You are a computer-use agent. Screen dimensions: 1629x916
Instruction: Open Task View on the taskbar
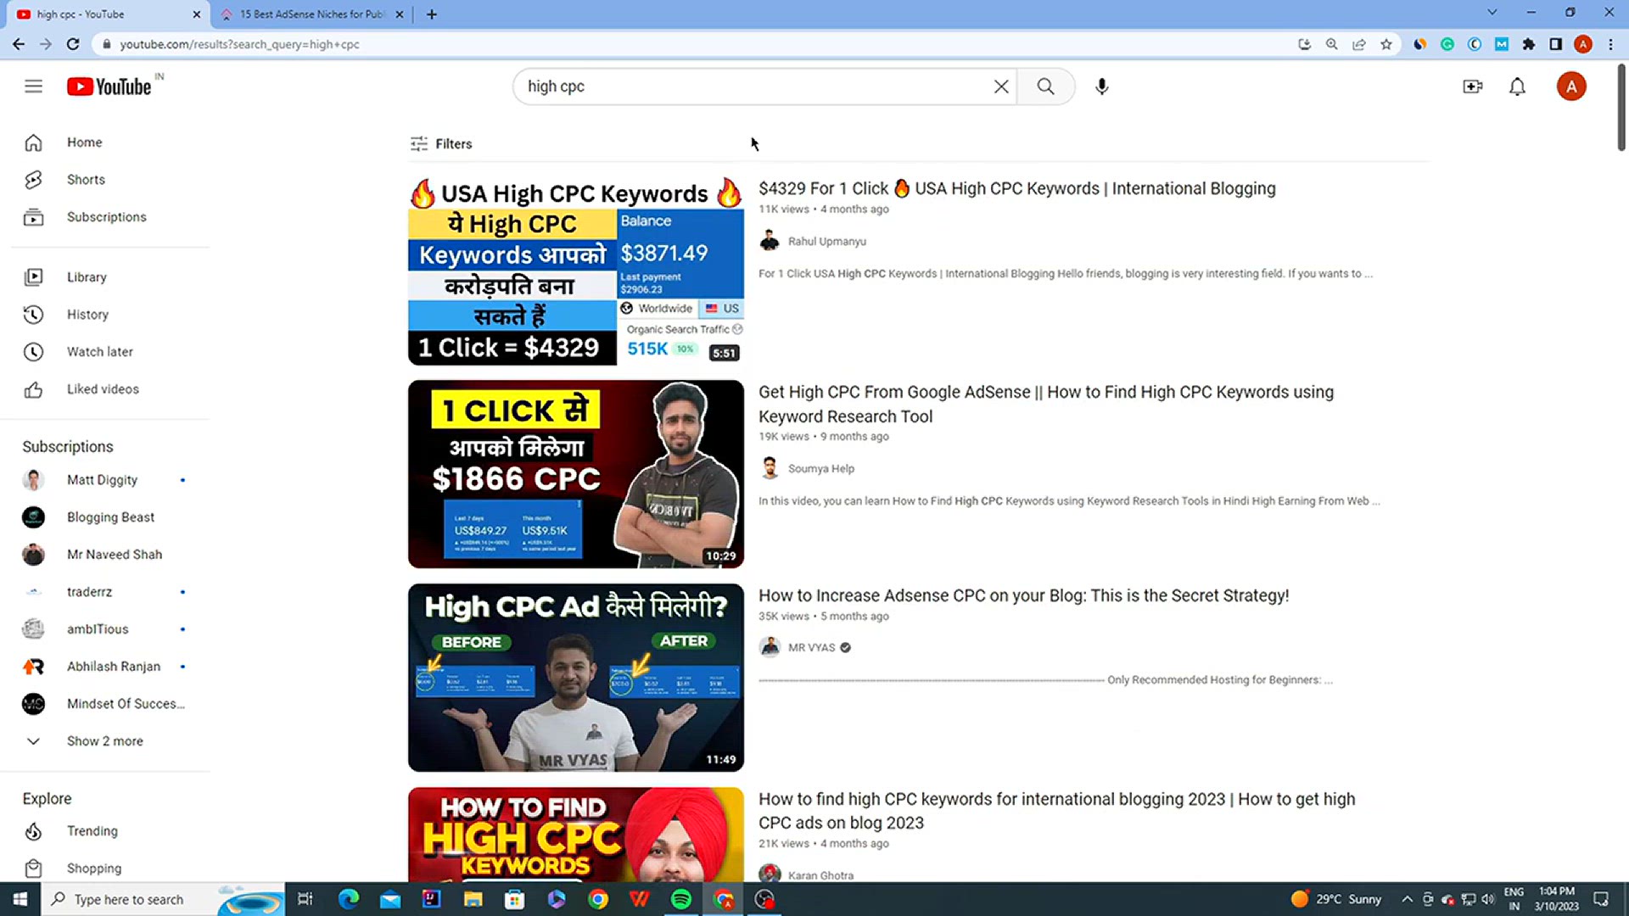[x=305, y=899]
